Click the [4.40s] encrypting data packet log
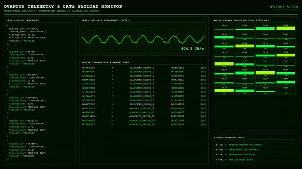 238,150
